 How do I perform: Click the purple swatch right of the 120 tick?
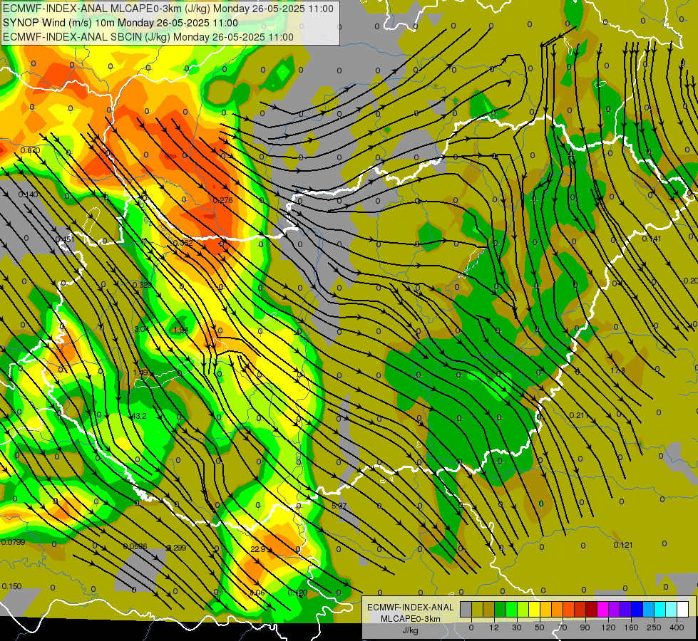[x=615, y=609]
